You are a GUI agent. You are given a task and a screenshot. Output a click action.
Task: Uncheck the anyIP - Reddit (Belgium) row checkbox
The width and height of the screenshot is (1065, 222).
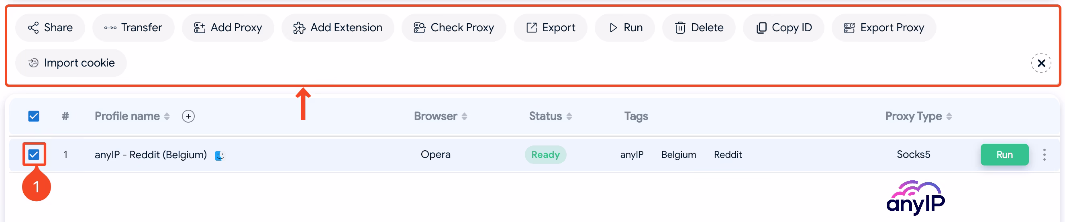pos(34,155)
